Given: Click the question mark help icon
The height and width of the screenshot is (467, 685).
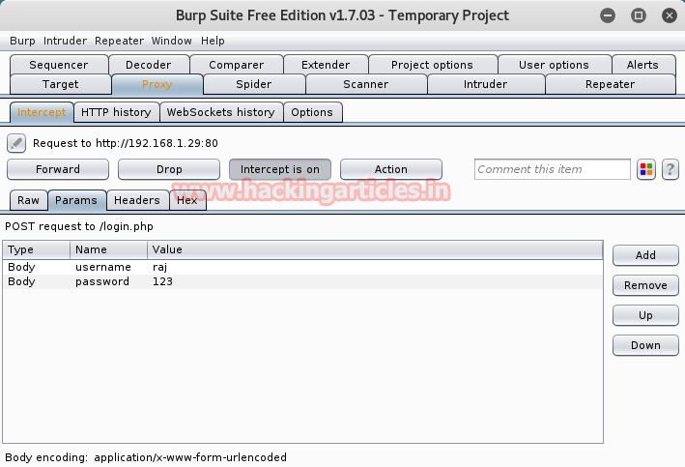Looking at the screenshot, I should click(671, 169).
